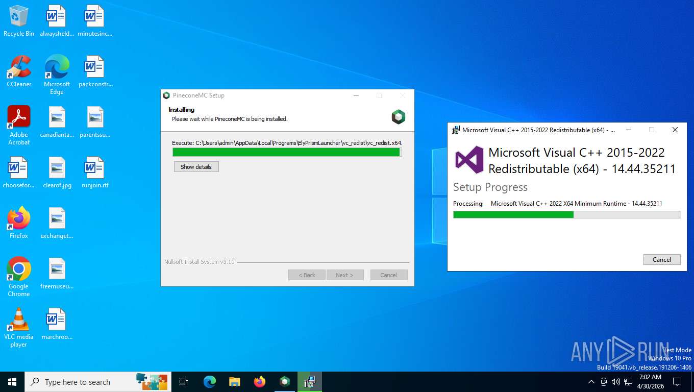Click Show details in PineconeMC Setup
The image size is (694, 392).
click(196, 167)
